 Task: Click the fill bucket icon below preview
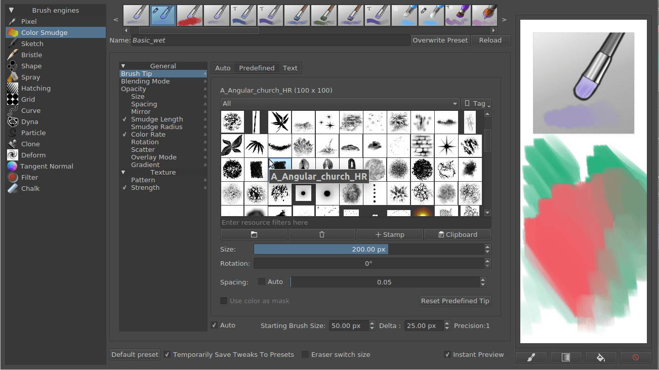pos(601,357)
